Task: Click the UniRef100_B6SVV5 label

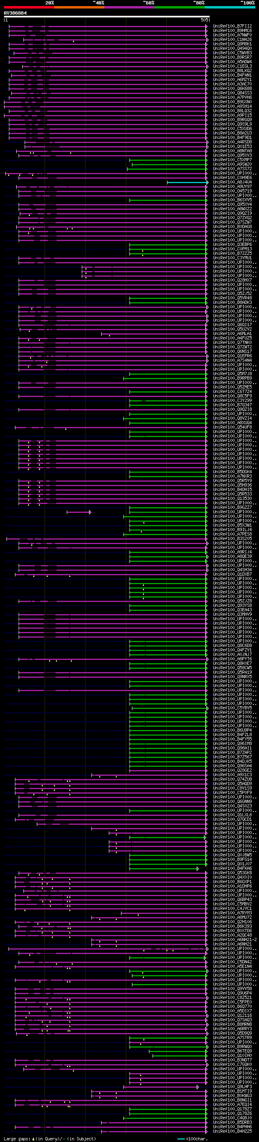Action: pyautogui.click(x=232, y=200)
